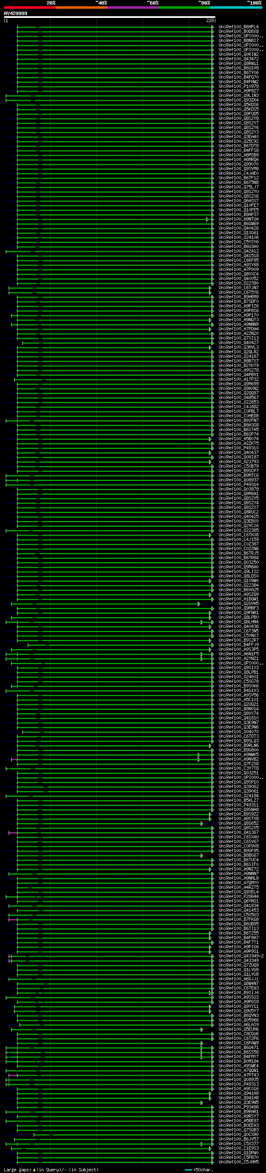The width and height of the screenshot is (266, 1173).
Task: Select the UniRef100_B9G800 label
Action: pos(239,750)
